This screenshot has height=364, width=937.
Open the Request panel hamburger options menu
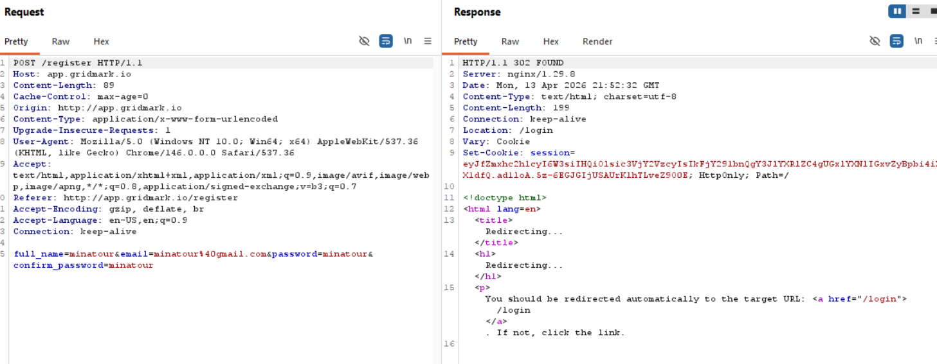[428, 41]
